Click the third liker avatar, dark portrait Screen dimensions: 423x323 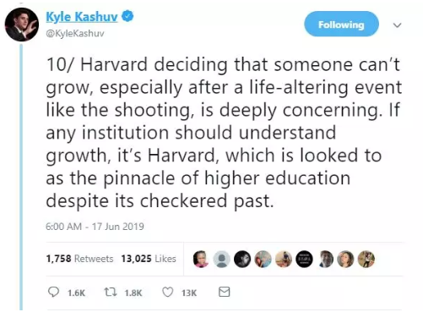coord(242,259)
